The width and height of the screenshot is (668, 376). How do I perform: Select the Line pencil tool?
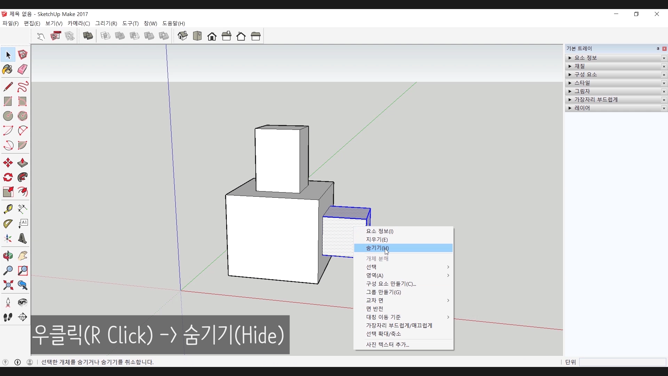click(8, 86)
